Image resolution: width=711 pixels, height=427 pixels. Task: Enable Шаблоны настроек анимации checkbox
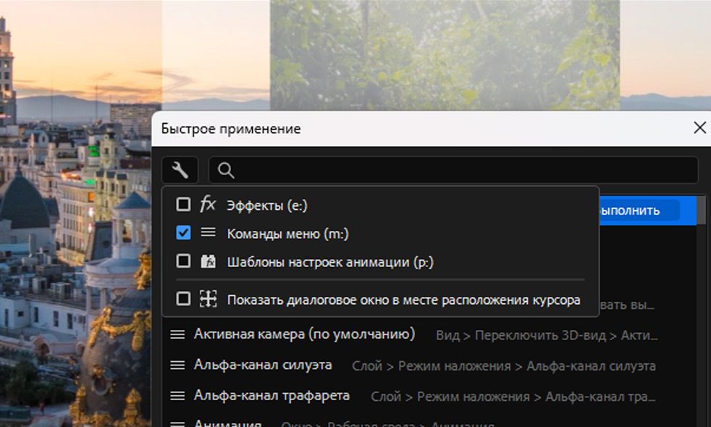coord(184,261)
